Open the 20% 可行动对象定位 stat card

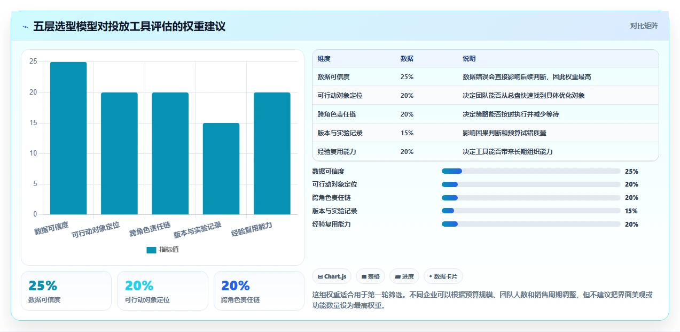[x=162, y=291]
